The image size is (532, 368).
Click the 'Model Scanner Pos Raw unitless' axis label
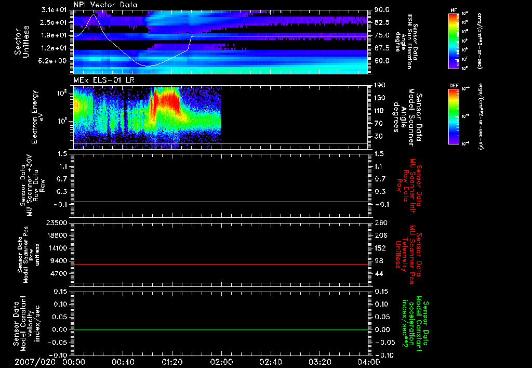tap(29, 255)
